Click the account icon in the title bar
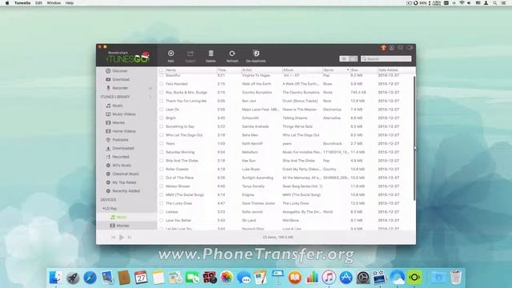The image size is (512, 288). coord(391,48)
